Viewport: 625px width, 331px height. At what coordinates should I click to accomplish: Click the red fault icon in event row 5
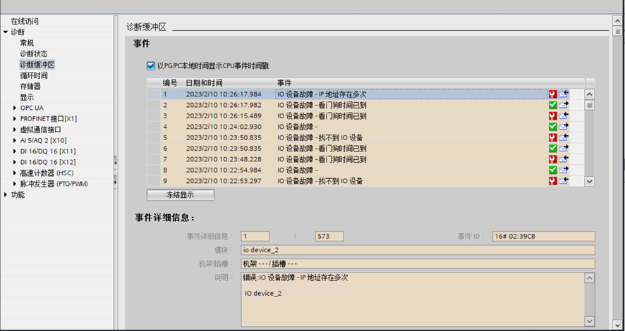[x=552, y=137]
